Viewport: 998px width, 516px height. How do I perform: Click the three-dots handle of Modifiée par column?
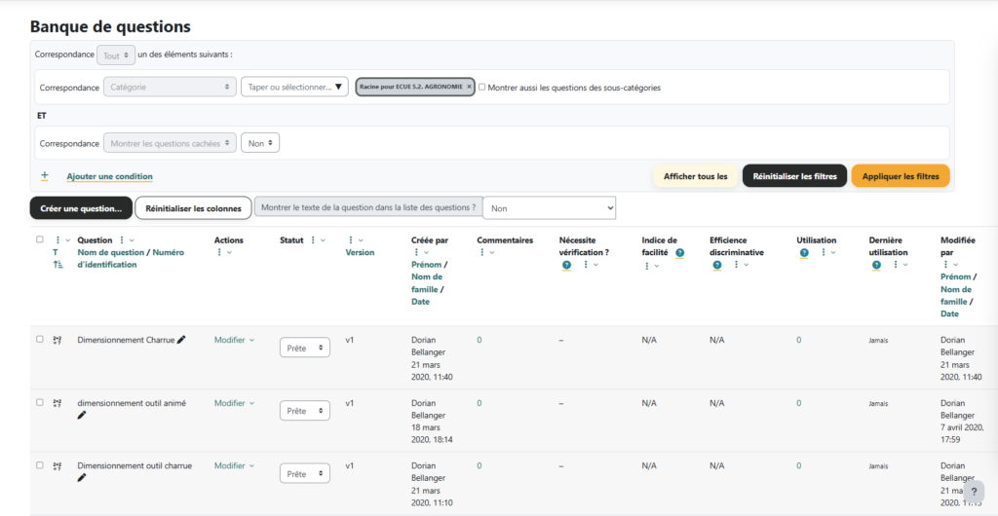tap(945, 265)
